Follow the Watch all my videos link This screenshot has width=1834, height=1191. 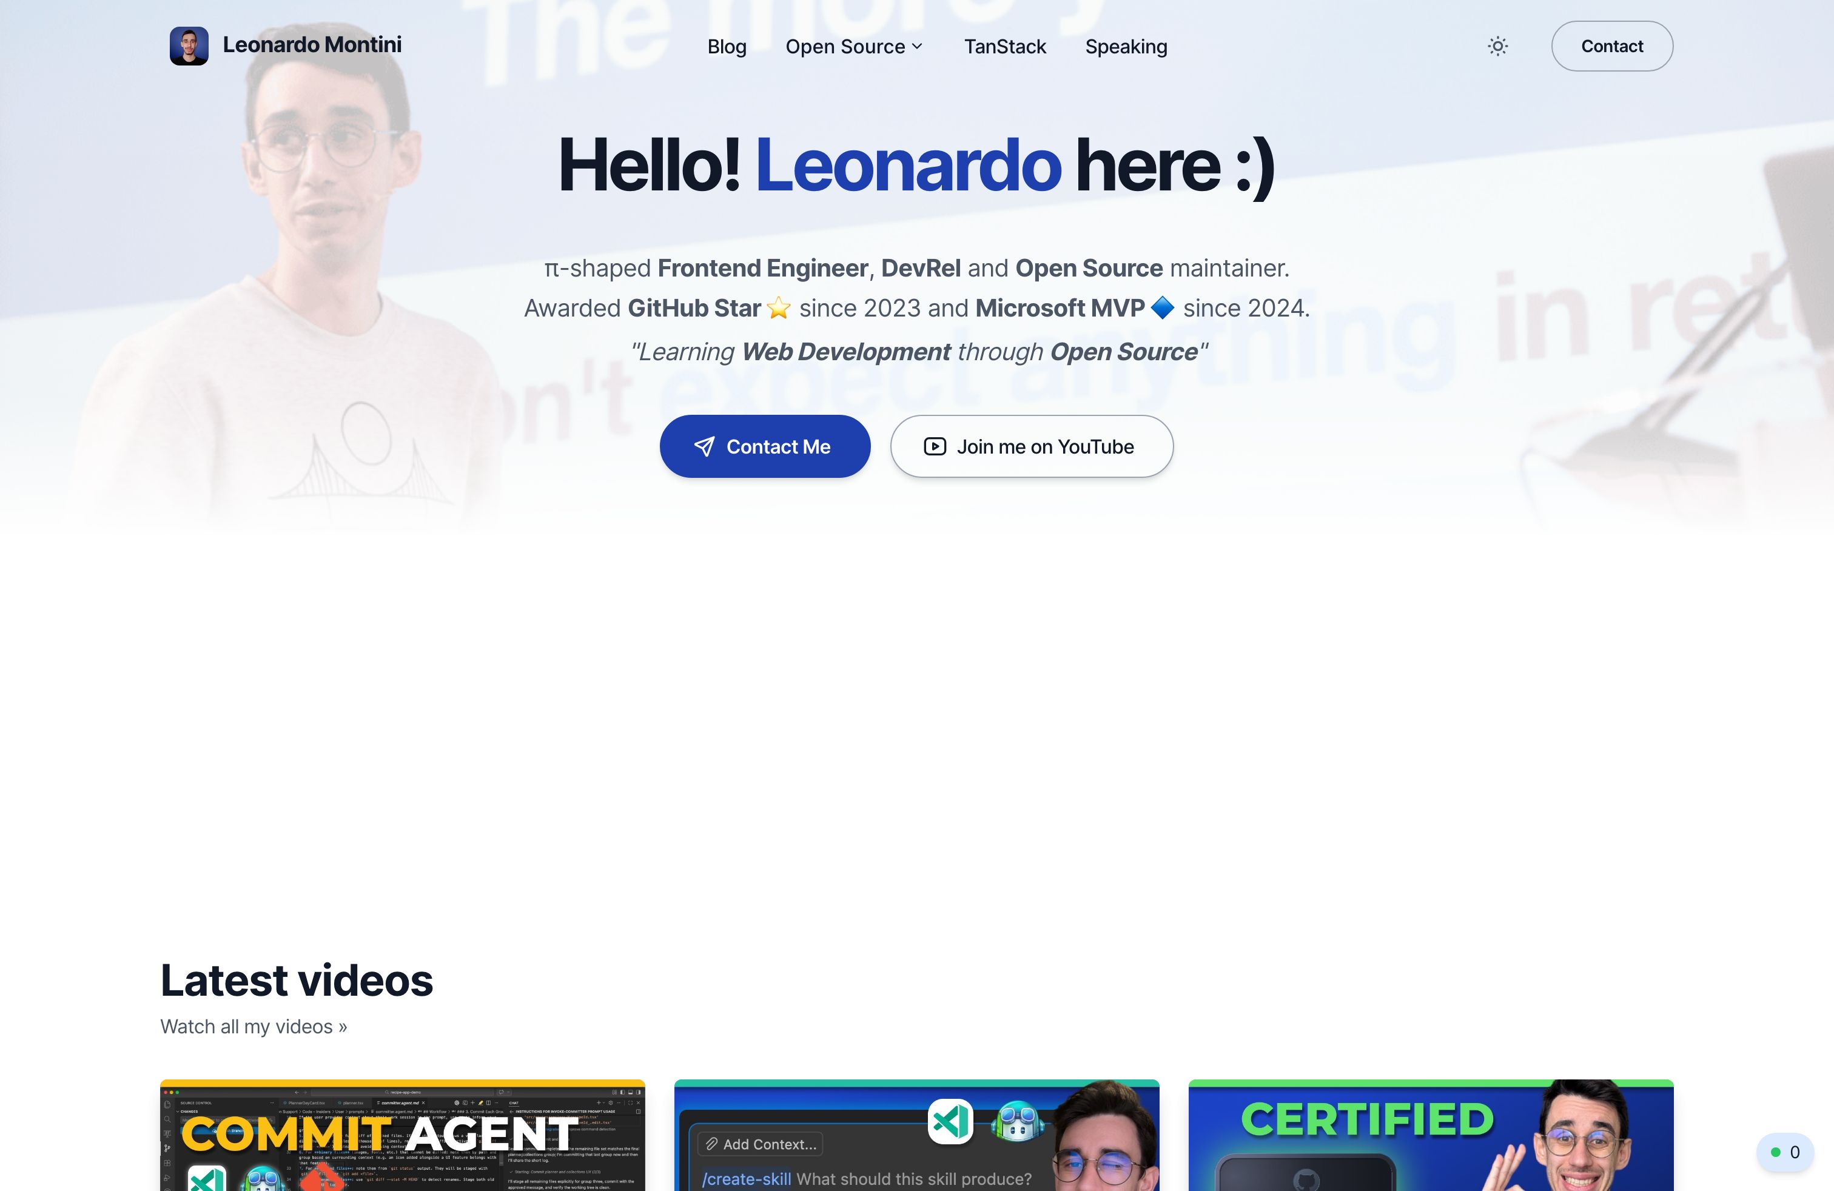pos(254,1025)
